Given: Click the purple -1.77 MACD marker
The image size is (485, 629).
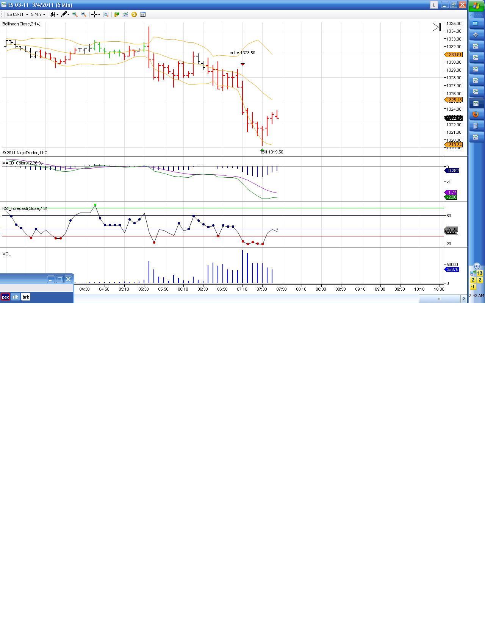Looking at the screenshot, I should click(451, 192).
